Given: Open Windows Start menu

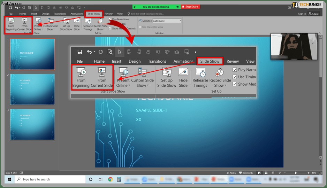Looking at the screenshot, I should click(9, 179).
